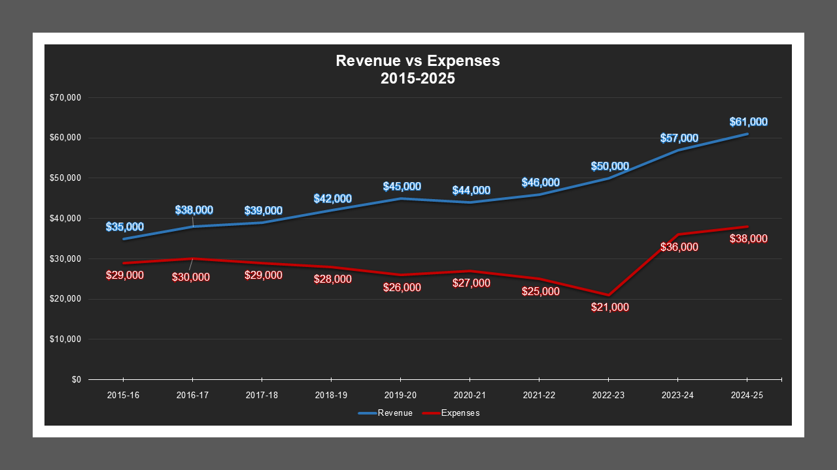Click the $70,000 vertical axis label
This screenshot has width=837, height=470.
(x=67, y=98)
